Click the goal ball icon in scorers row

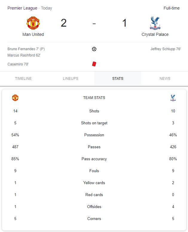pos(94,49)
